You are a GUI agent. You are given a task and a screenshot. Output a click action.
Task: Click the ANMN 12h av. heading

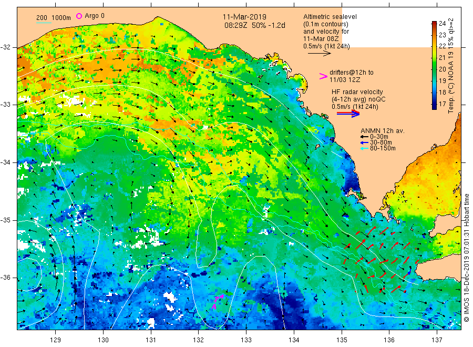[x=383, y=131]
